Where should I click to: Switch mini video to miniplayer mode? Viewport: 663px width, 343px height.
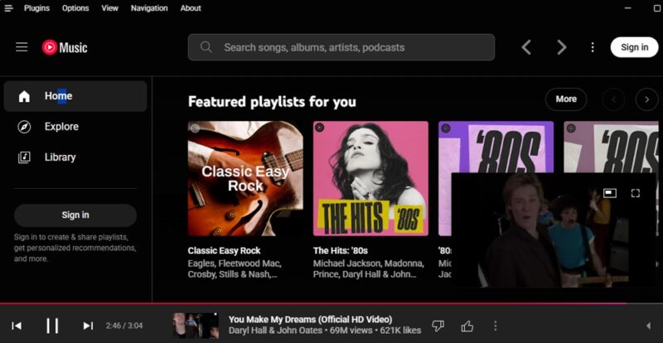pos(610,193)
